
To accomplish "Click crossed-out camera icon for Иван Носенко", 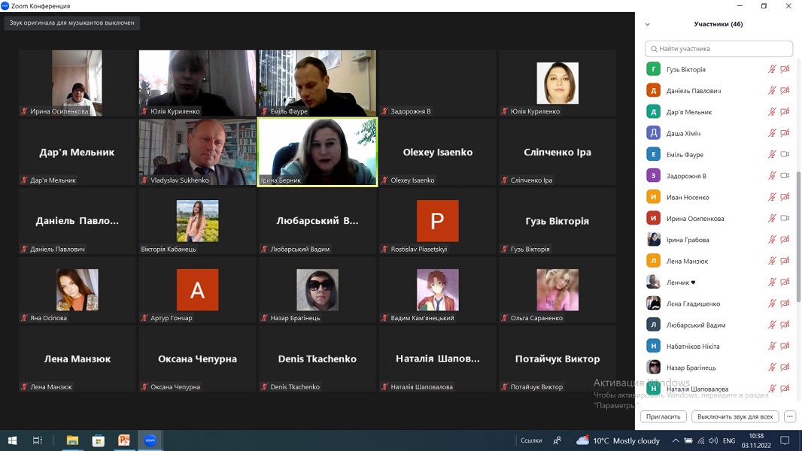I will [x=785, y=197].
